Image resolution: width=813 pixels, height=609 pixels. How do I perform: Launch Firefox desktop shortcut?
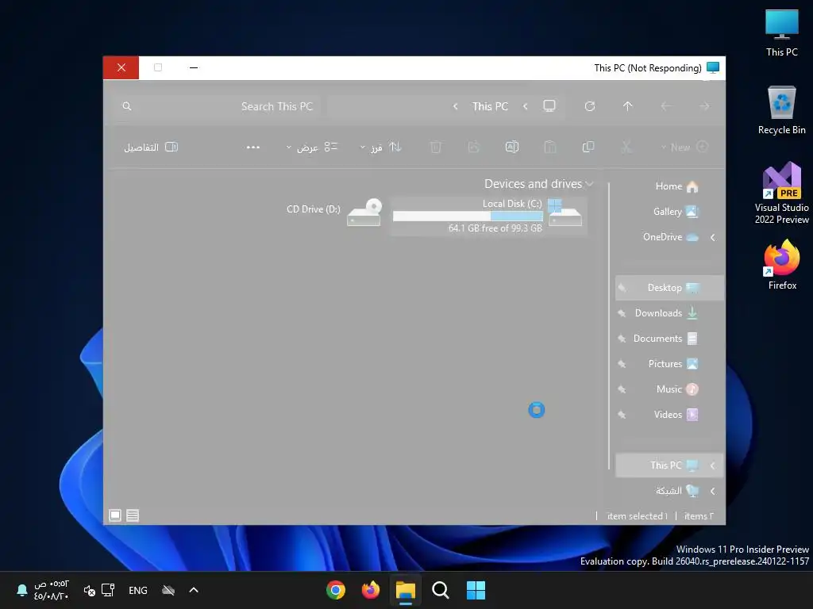tap(782, 265)
